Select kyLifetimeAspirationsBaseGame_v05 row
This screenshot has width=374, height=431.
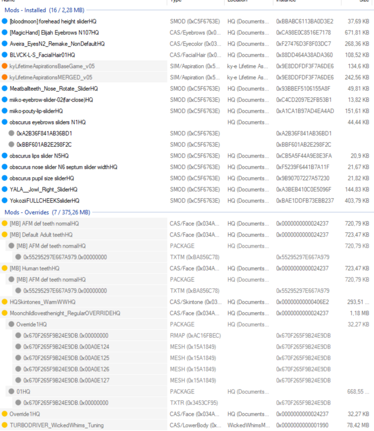click(x=52, y=66)
